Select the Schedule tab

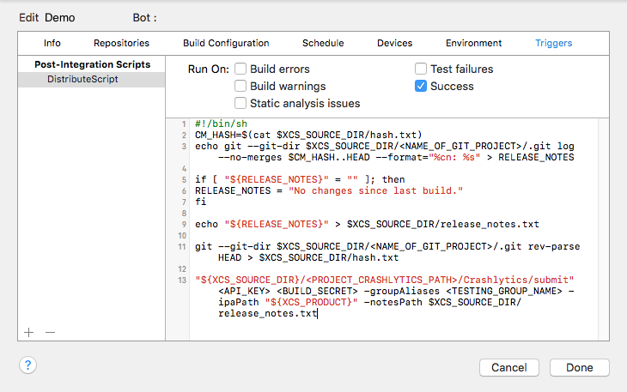(x=323, y=43)
